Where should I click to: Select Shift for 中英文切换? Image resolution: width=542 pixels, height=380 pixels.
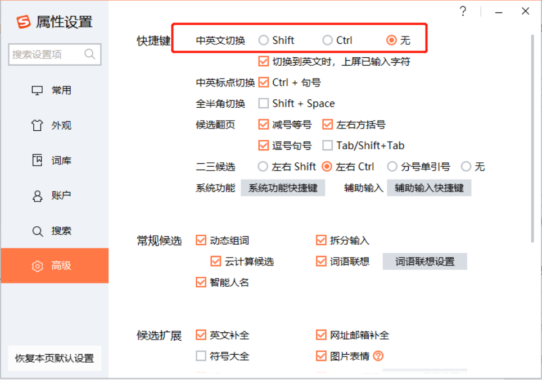click(264, 40)
